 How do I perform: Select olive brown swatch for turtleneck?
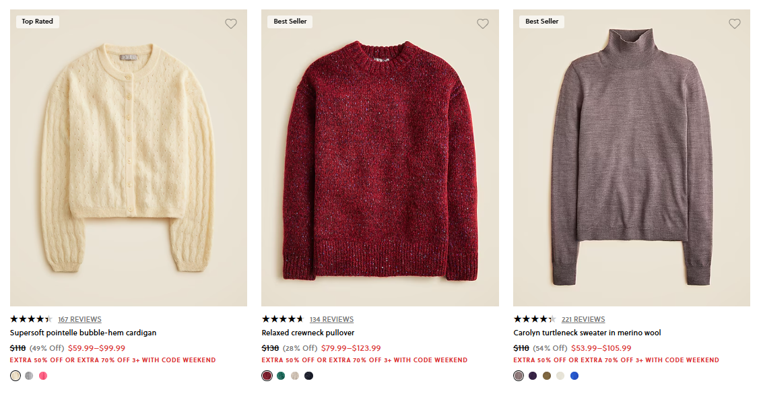(x=547, y=376)
